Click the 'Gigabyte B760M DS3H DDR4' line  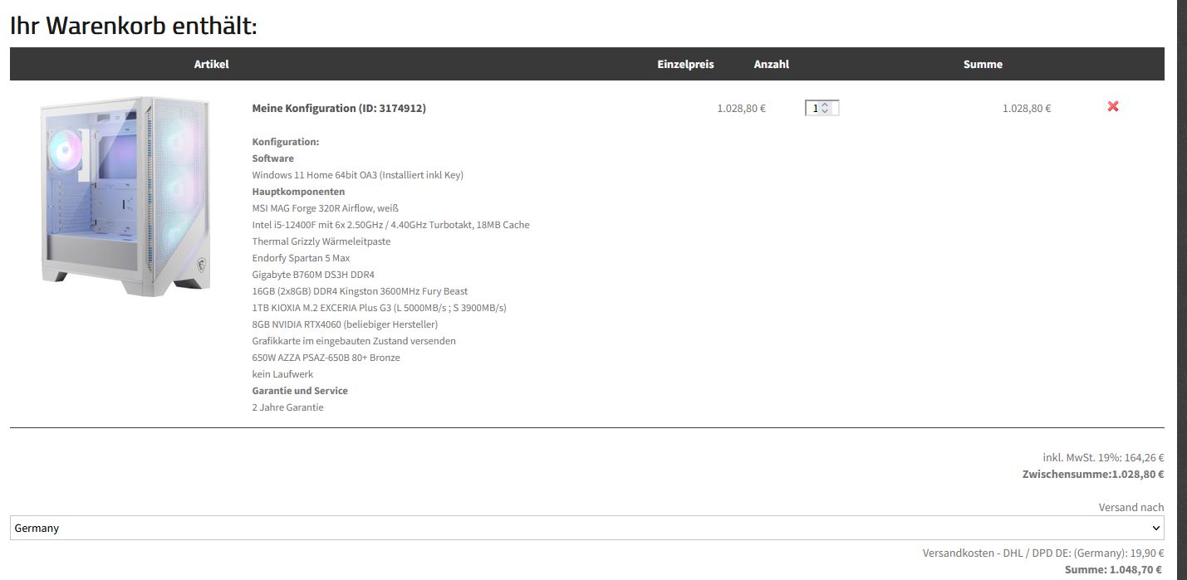[313, 275]
